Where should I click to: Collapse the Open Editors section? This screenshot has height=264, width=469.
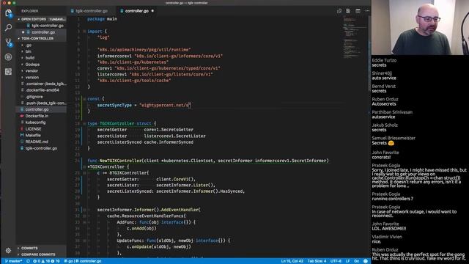tap(42, 19)
